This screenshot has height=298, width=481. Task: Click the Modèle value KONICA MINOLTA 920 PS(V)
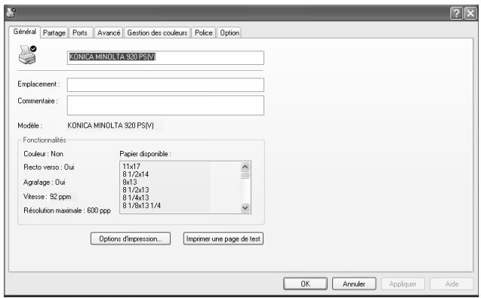(110, 125)
